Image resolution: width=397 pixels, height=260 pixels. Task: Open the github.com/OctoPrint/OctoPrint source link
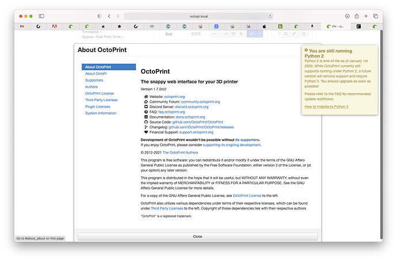pyautogui.click(x=197, y=122)
